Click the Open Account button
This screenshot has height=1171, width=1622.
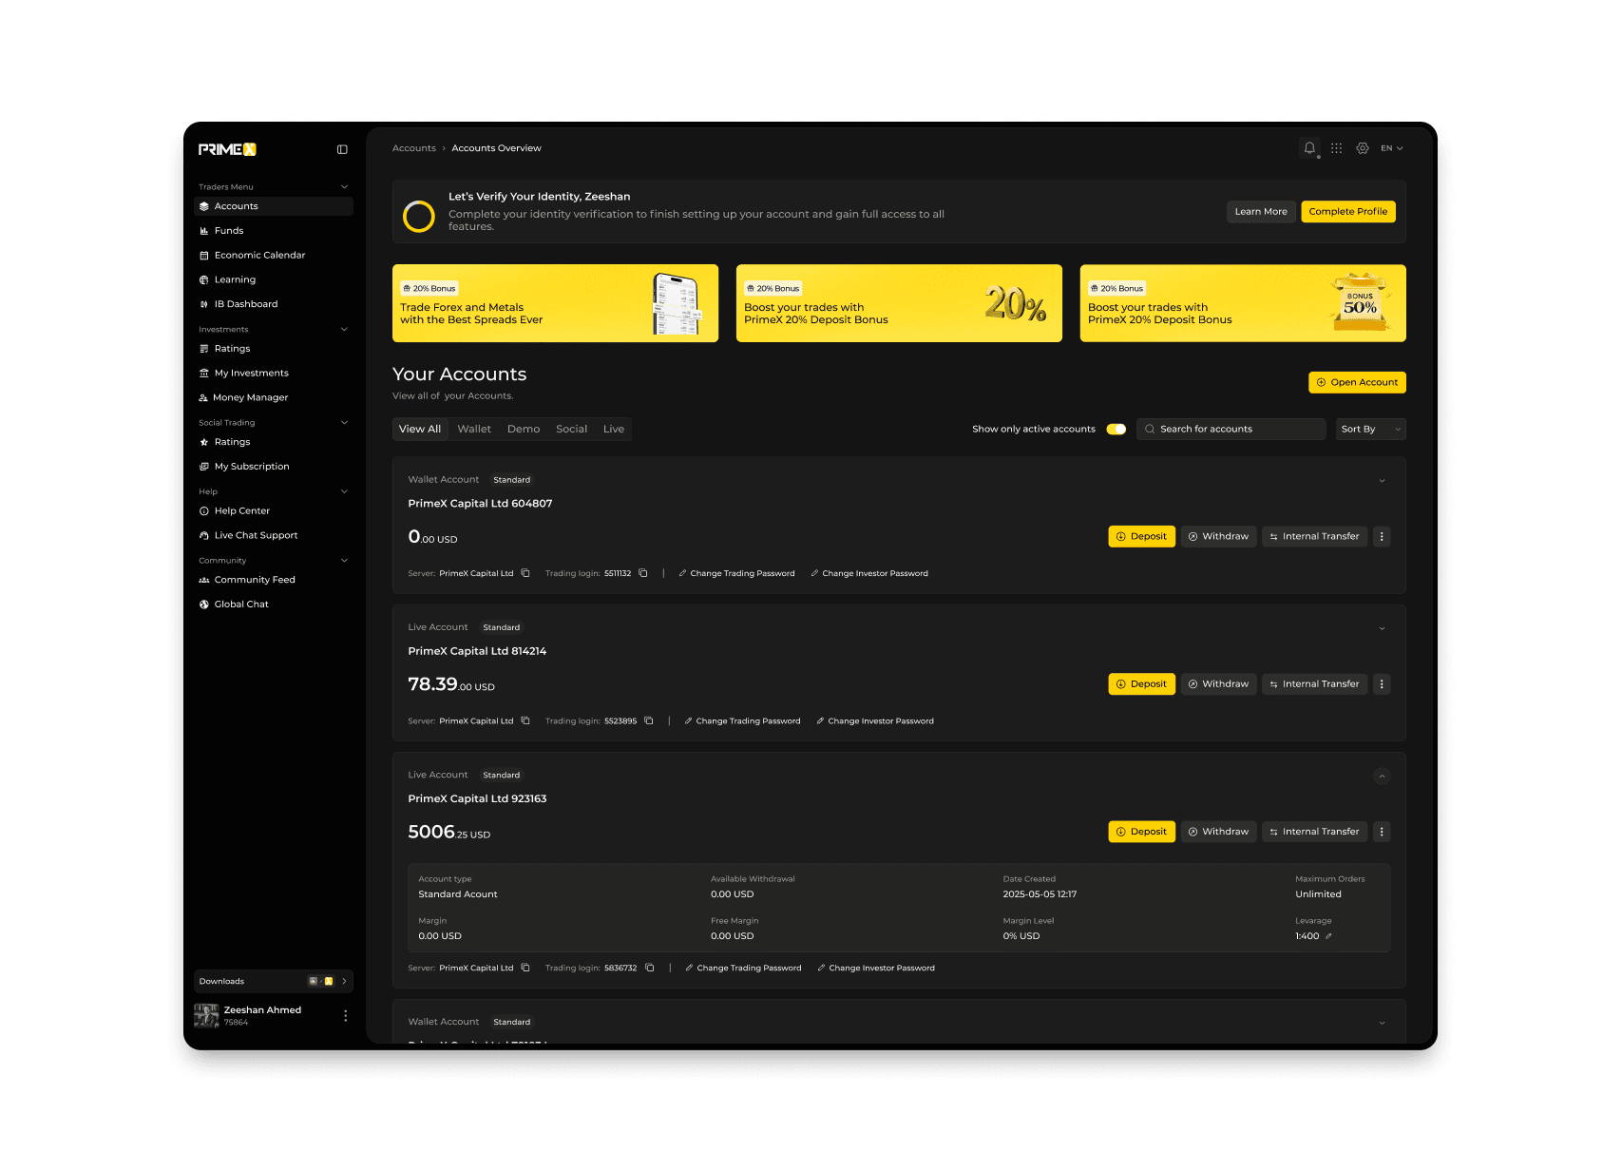point(1357,382)
